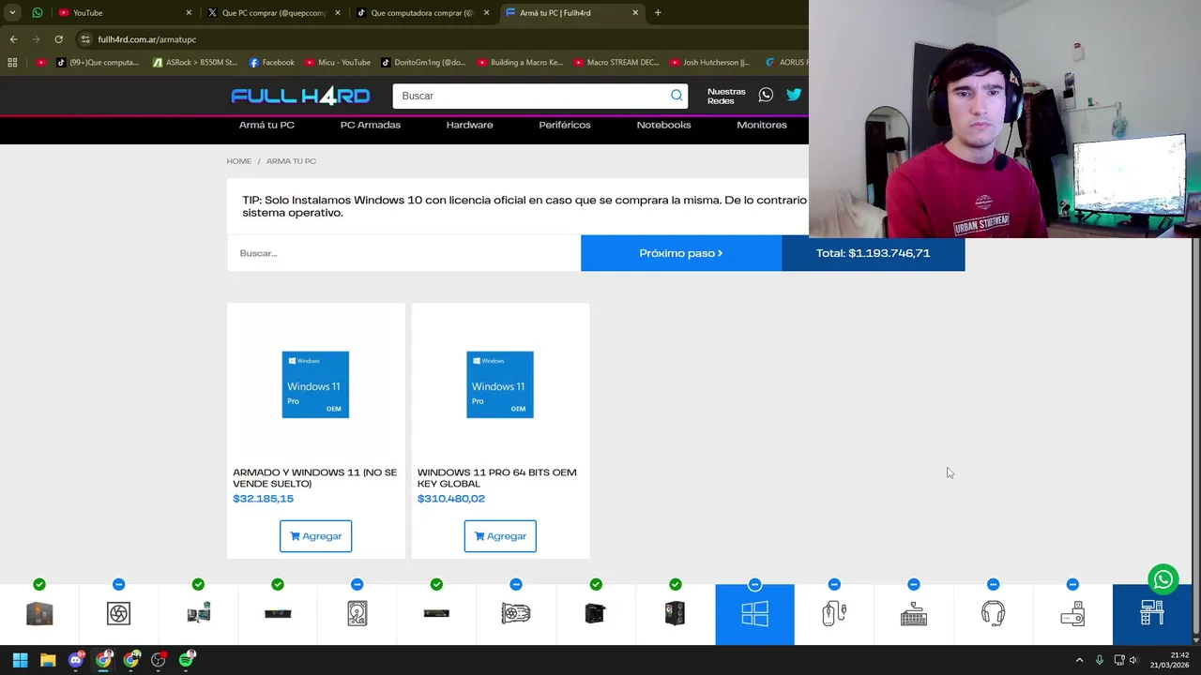Open the Windows Start menu
The image size is (1201, 675).
20,660
